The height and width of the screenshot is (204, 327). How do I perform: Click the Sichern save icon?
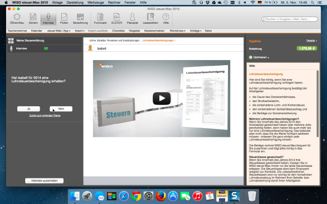[33, 19]
